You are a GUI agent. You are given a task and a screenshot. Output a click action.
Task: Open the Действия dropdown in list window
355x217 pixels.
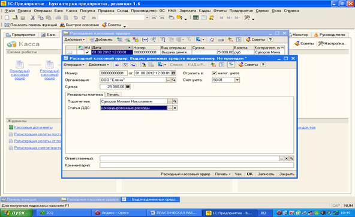74,40
